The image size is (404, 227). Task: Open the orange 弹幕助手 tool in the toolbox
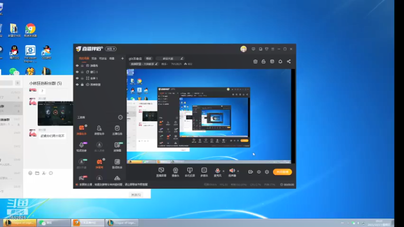tap(81, 130)
